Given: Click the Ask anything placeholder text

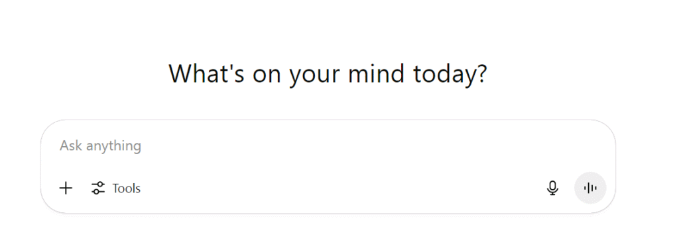Looking at the screenshot, I should 101,146.
